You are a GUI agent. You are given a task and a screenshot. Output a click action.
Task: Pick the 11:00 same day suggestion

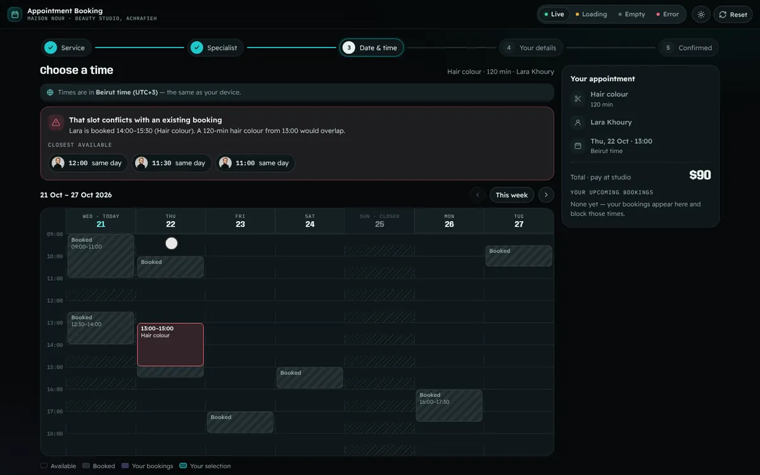255,163
